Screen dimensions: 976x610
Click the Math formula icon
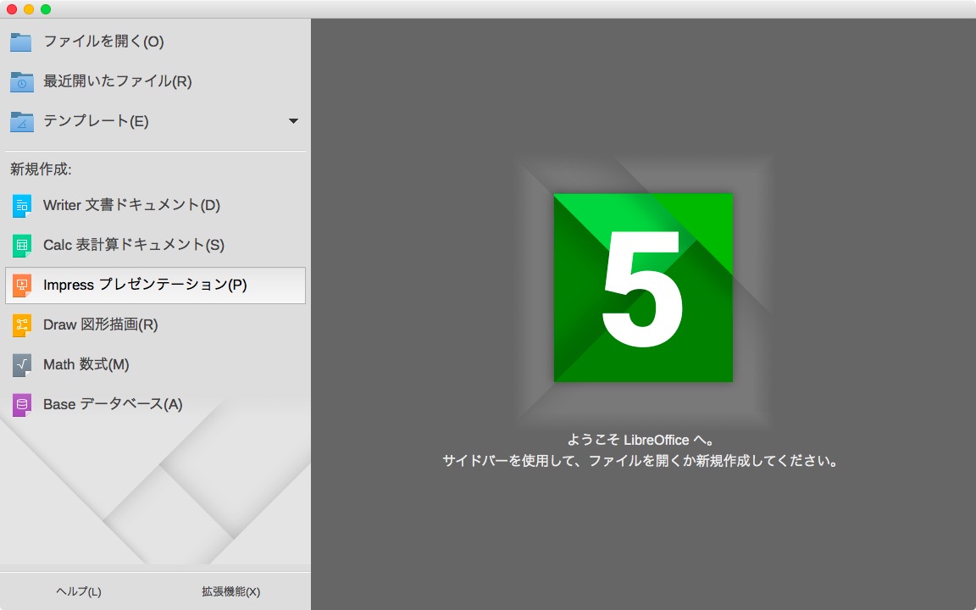22,365
